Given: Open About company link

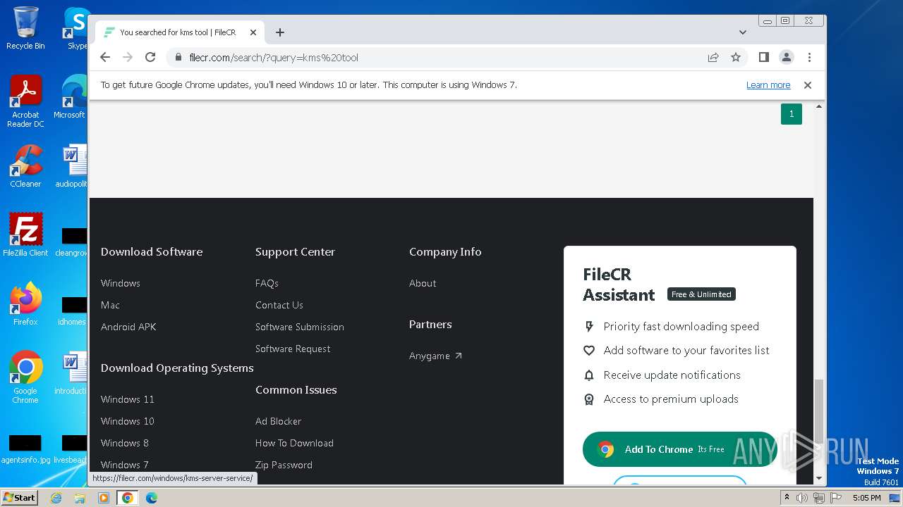Looking at the screenshot, I should (x=423, y=283).
